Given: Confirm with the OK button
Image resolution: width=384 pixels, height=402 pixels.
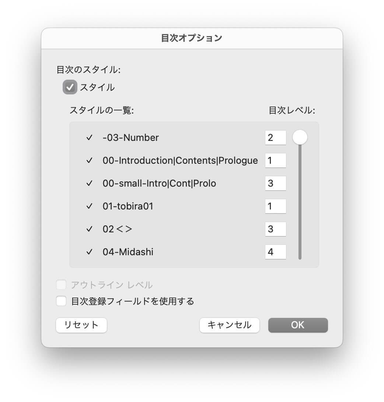Looking at the screenshot, I should click(298, 325).
